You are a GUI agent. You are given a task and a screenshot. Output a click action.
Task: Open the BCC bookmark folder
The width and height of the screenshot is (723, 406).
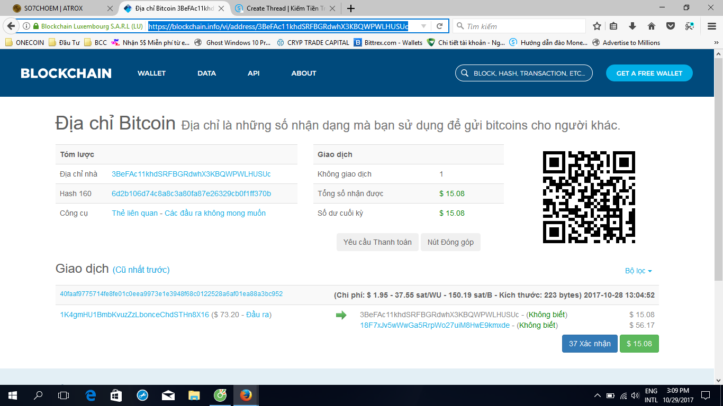95,43
